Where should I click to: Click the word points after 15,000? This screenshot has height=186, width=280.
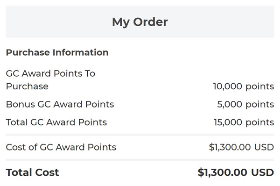[x=260, y=123]
